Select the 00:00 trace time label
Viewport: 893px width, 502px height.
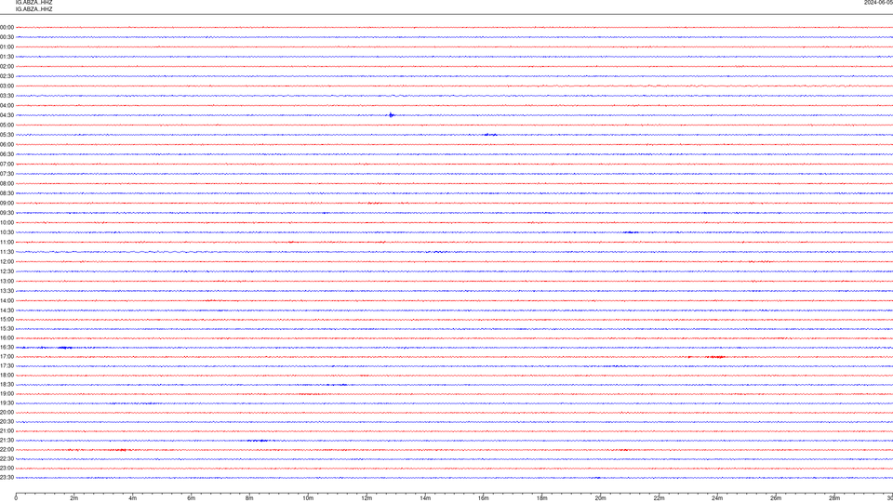pyautogui.click(x=7, y=27)
